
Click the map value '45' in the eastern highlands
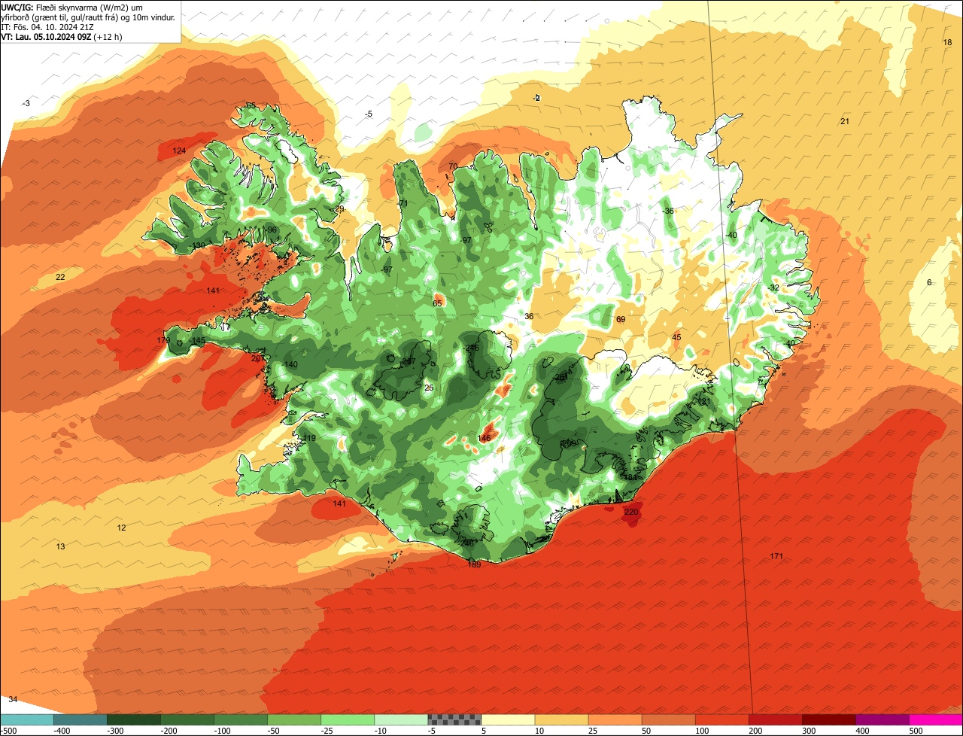676,337
